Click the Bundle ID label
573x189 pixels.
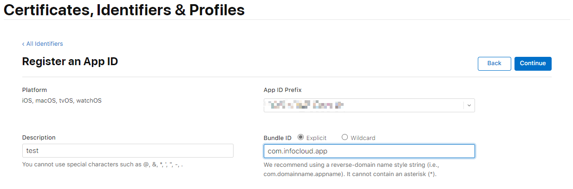click(278, 138)
